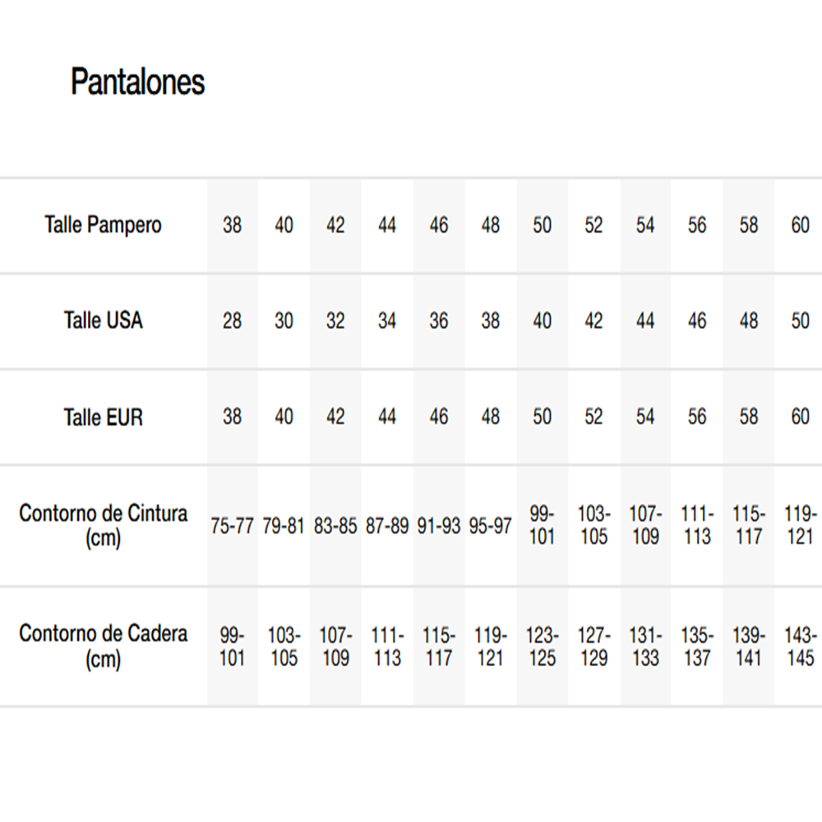Click Talle USA size 28 cell

(233, 321)
